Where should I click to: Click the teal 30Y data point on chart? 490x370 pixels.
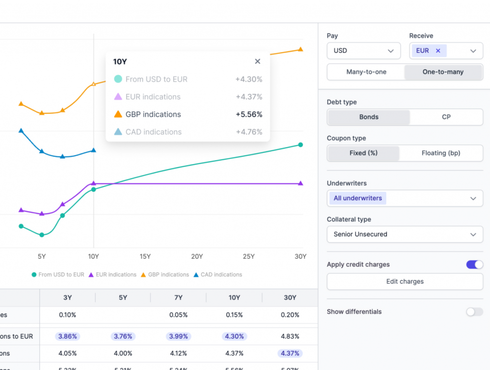pos(301,145)
